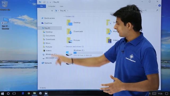Open the Recycle Bin desktop icon
The width and height of the screenshot is (170, 96).
5,5
